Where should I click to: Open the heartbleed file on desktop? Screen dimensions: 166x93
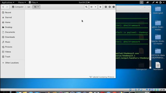coord(158,66)
